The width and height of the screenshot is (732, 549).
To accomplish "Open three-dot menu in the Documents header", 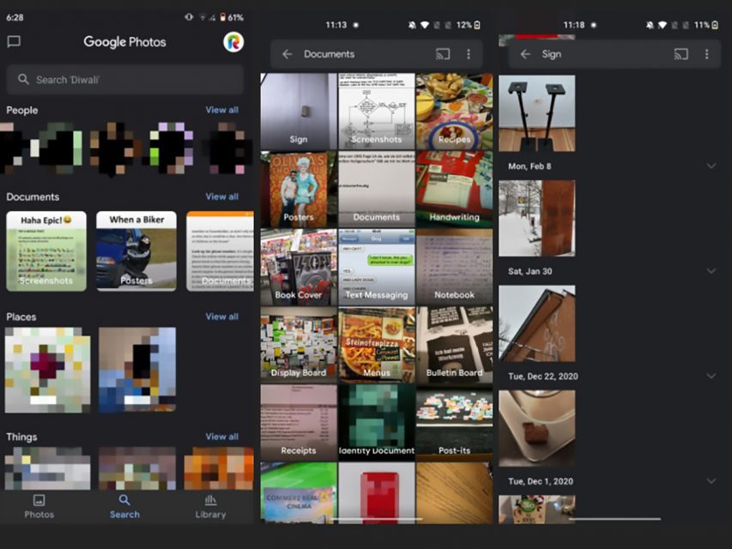I will pos(469,54).
